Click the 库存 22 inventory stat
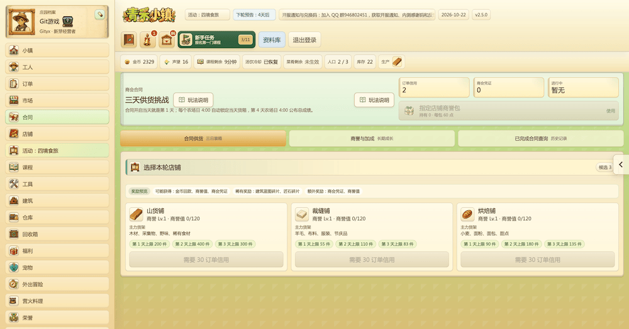Viewport: 629px width, 329px height. (x=365, y=62)
